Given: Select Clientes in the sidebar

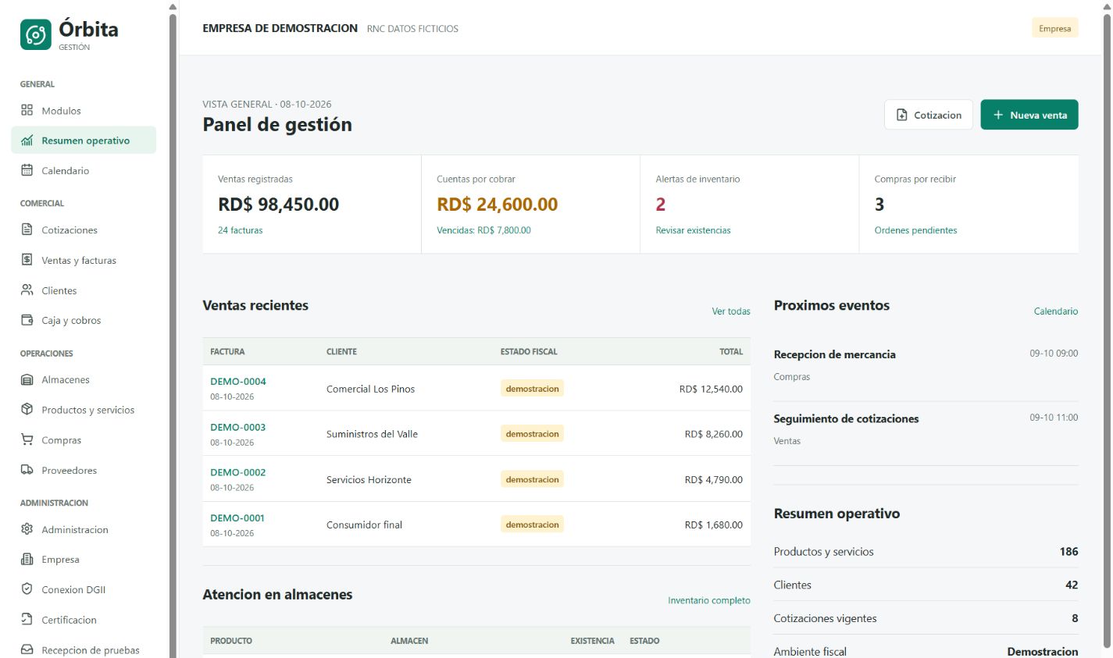Looking at the screenshot, I should tap(84, 290).
